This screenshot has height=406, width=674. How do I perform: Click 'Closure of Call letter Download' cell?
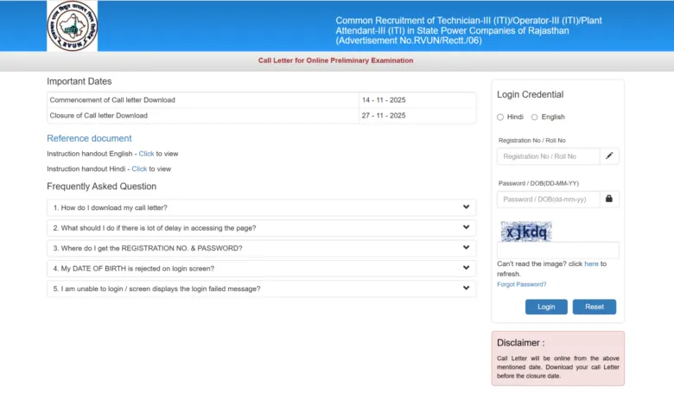click(x=203, y=116)
